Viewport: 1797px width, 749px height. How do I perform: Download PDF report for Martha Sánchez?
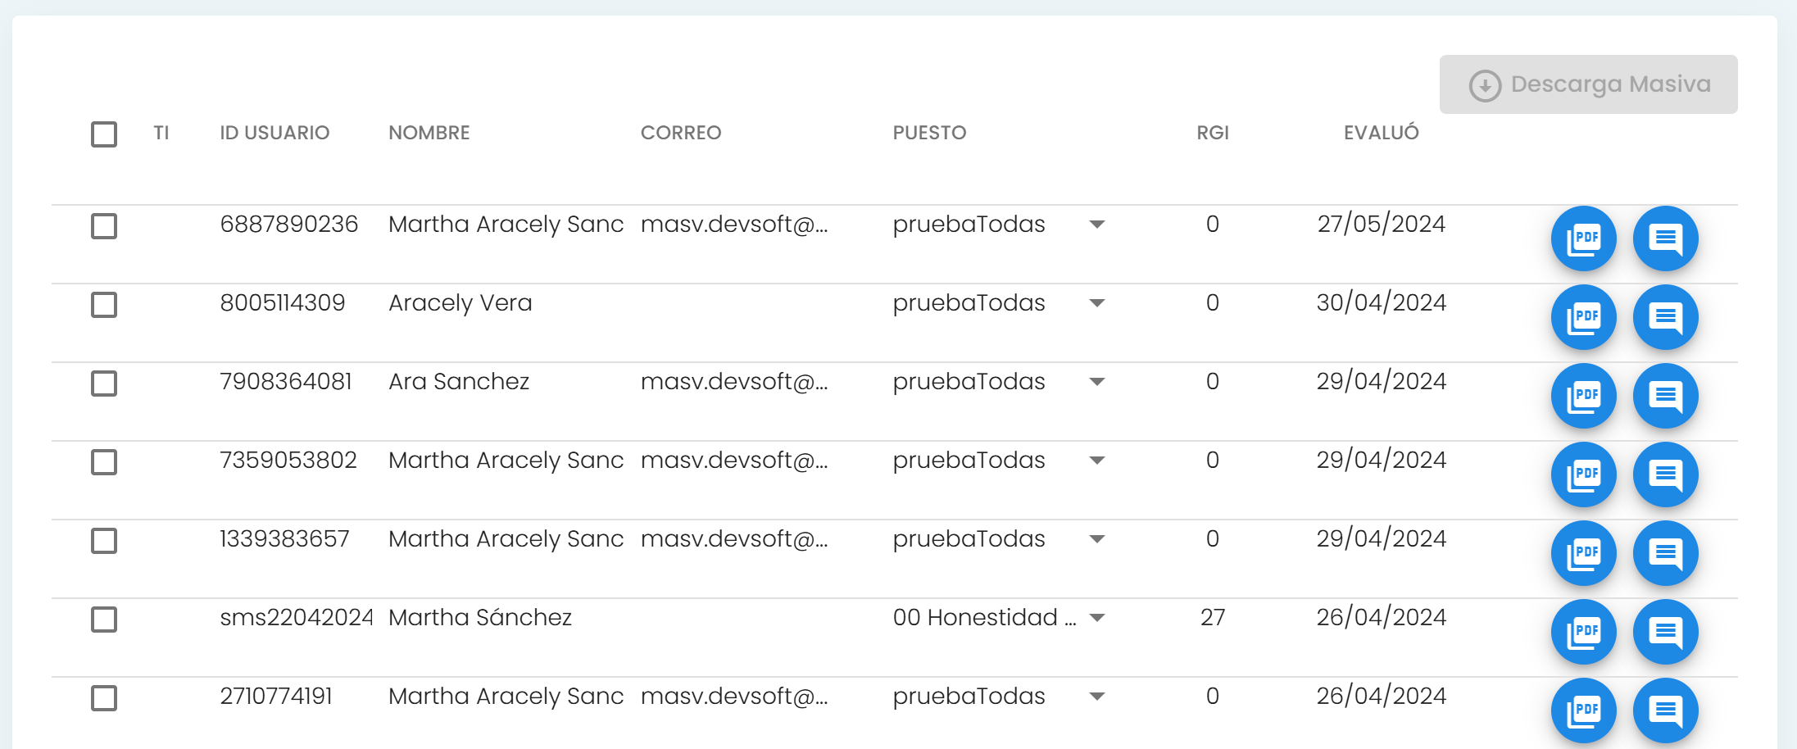click(x=1583, y=632)
